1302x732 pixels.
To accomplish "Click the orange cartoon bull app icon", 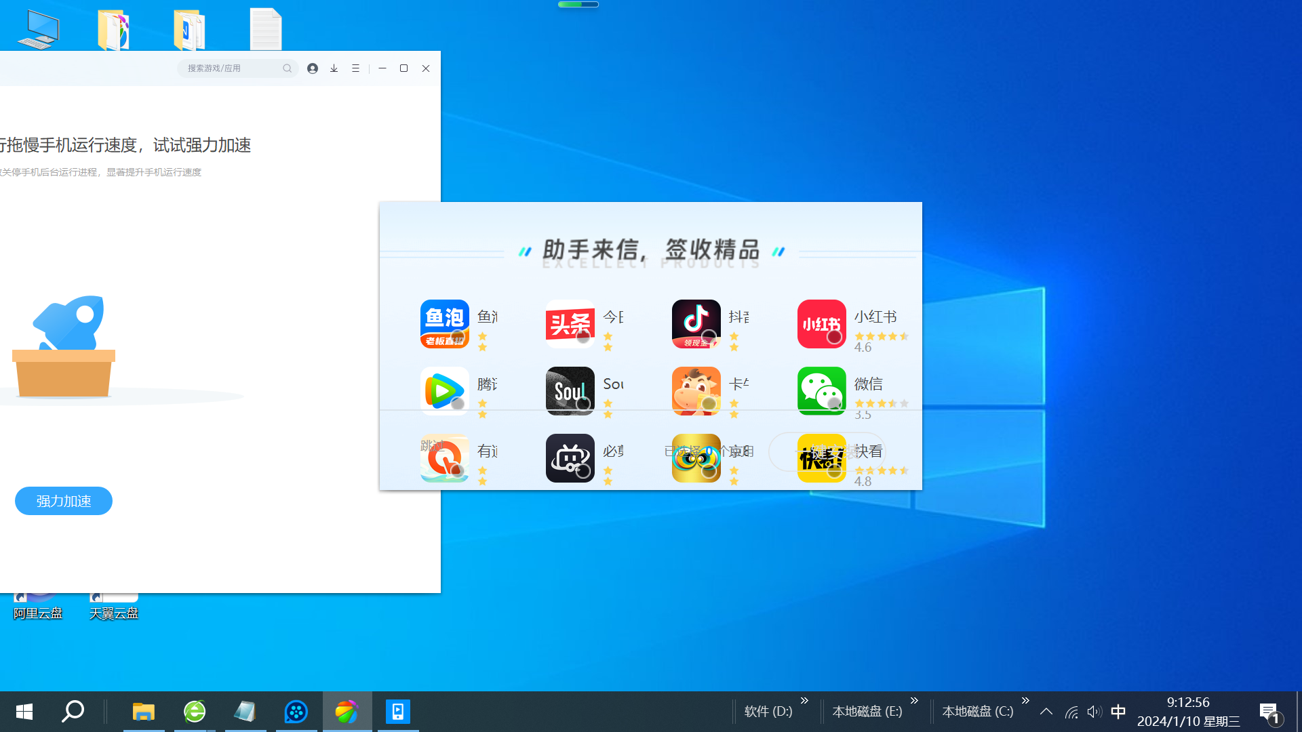I will pos(696,391).
